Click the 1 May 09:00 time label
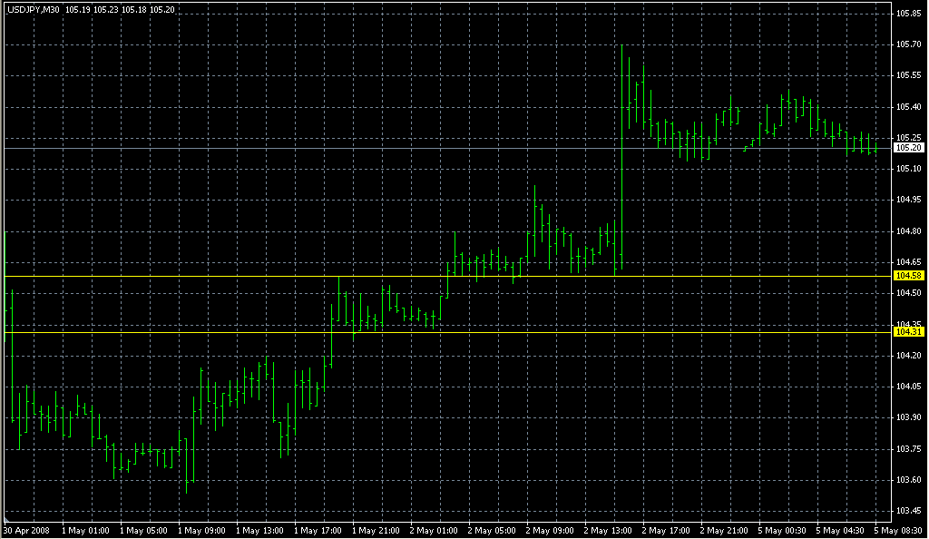The image size is (929, 539). pyautogui.click(x=201, y=531)
